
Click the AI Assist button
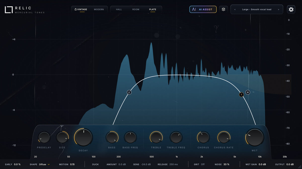click(x=203, y=9)
